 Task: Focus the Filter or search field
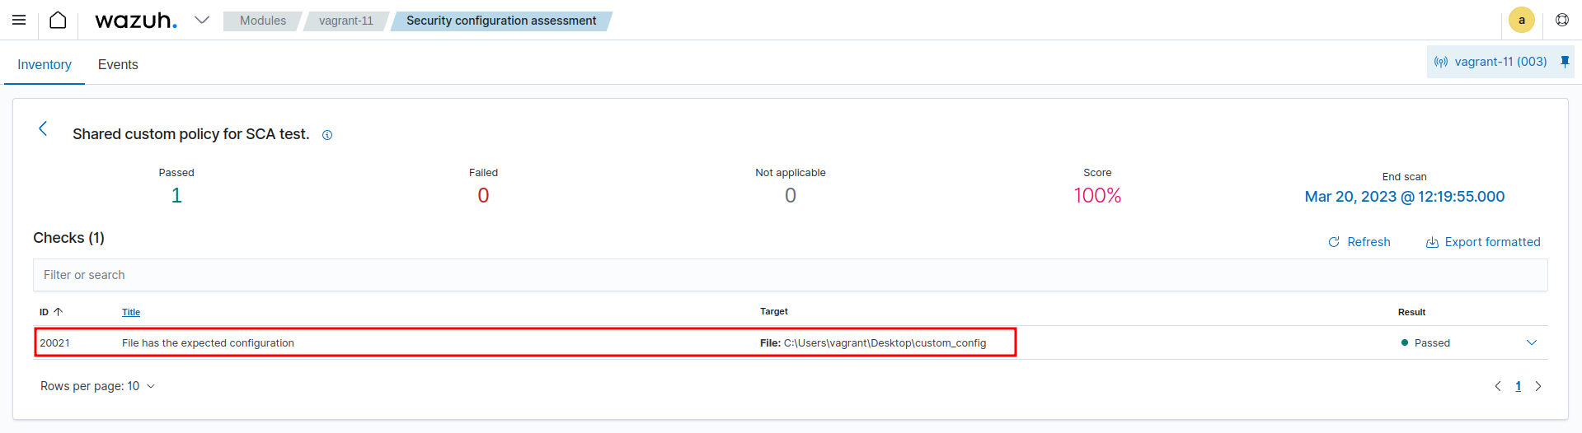click(790, 275)
